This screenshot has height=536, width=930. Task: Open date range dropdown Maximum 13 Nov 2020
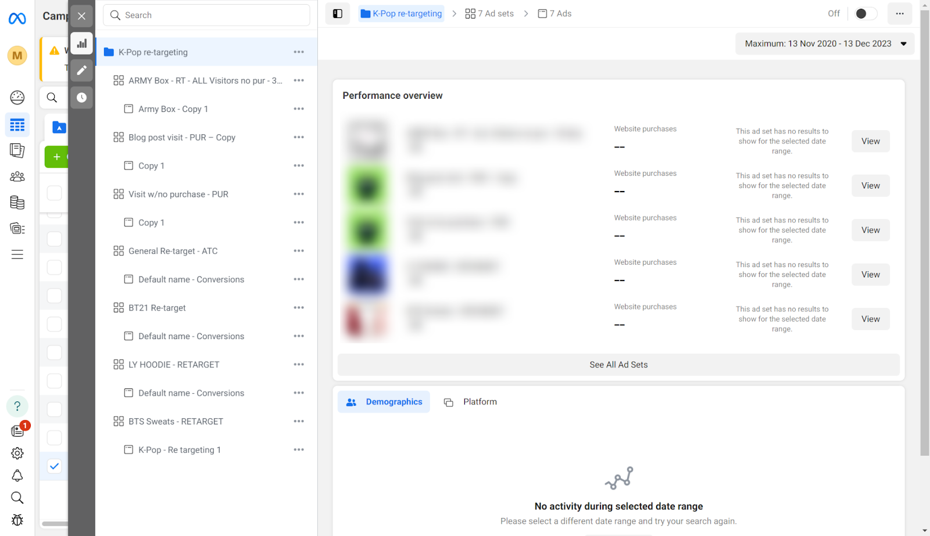coord(825,44)
